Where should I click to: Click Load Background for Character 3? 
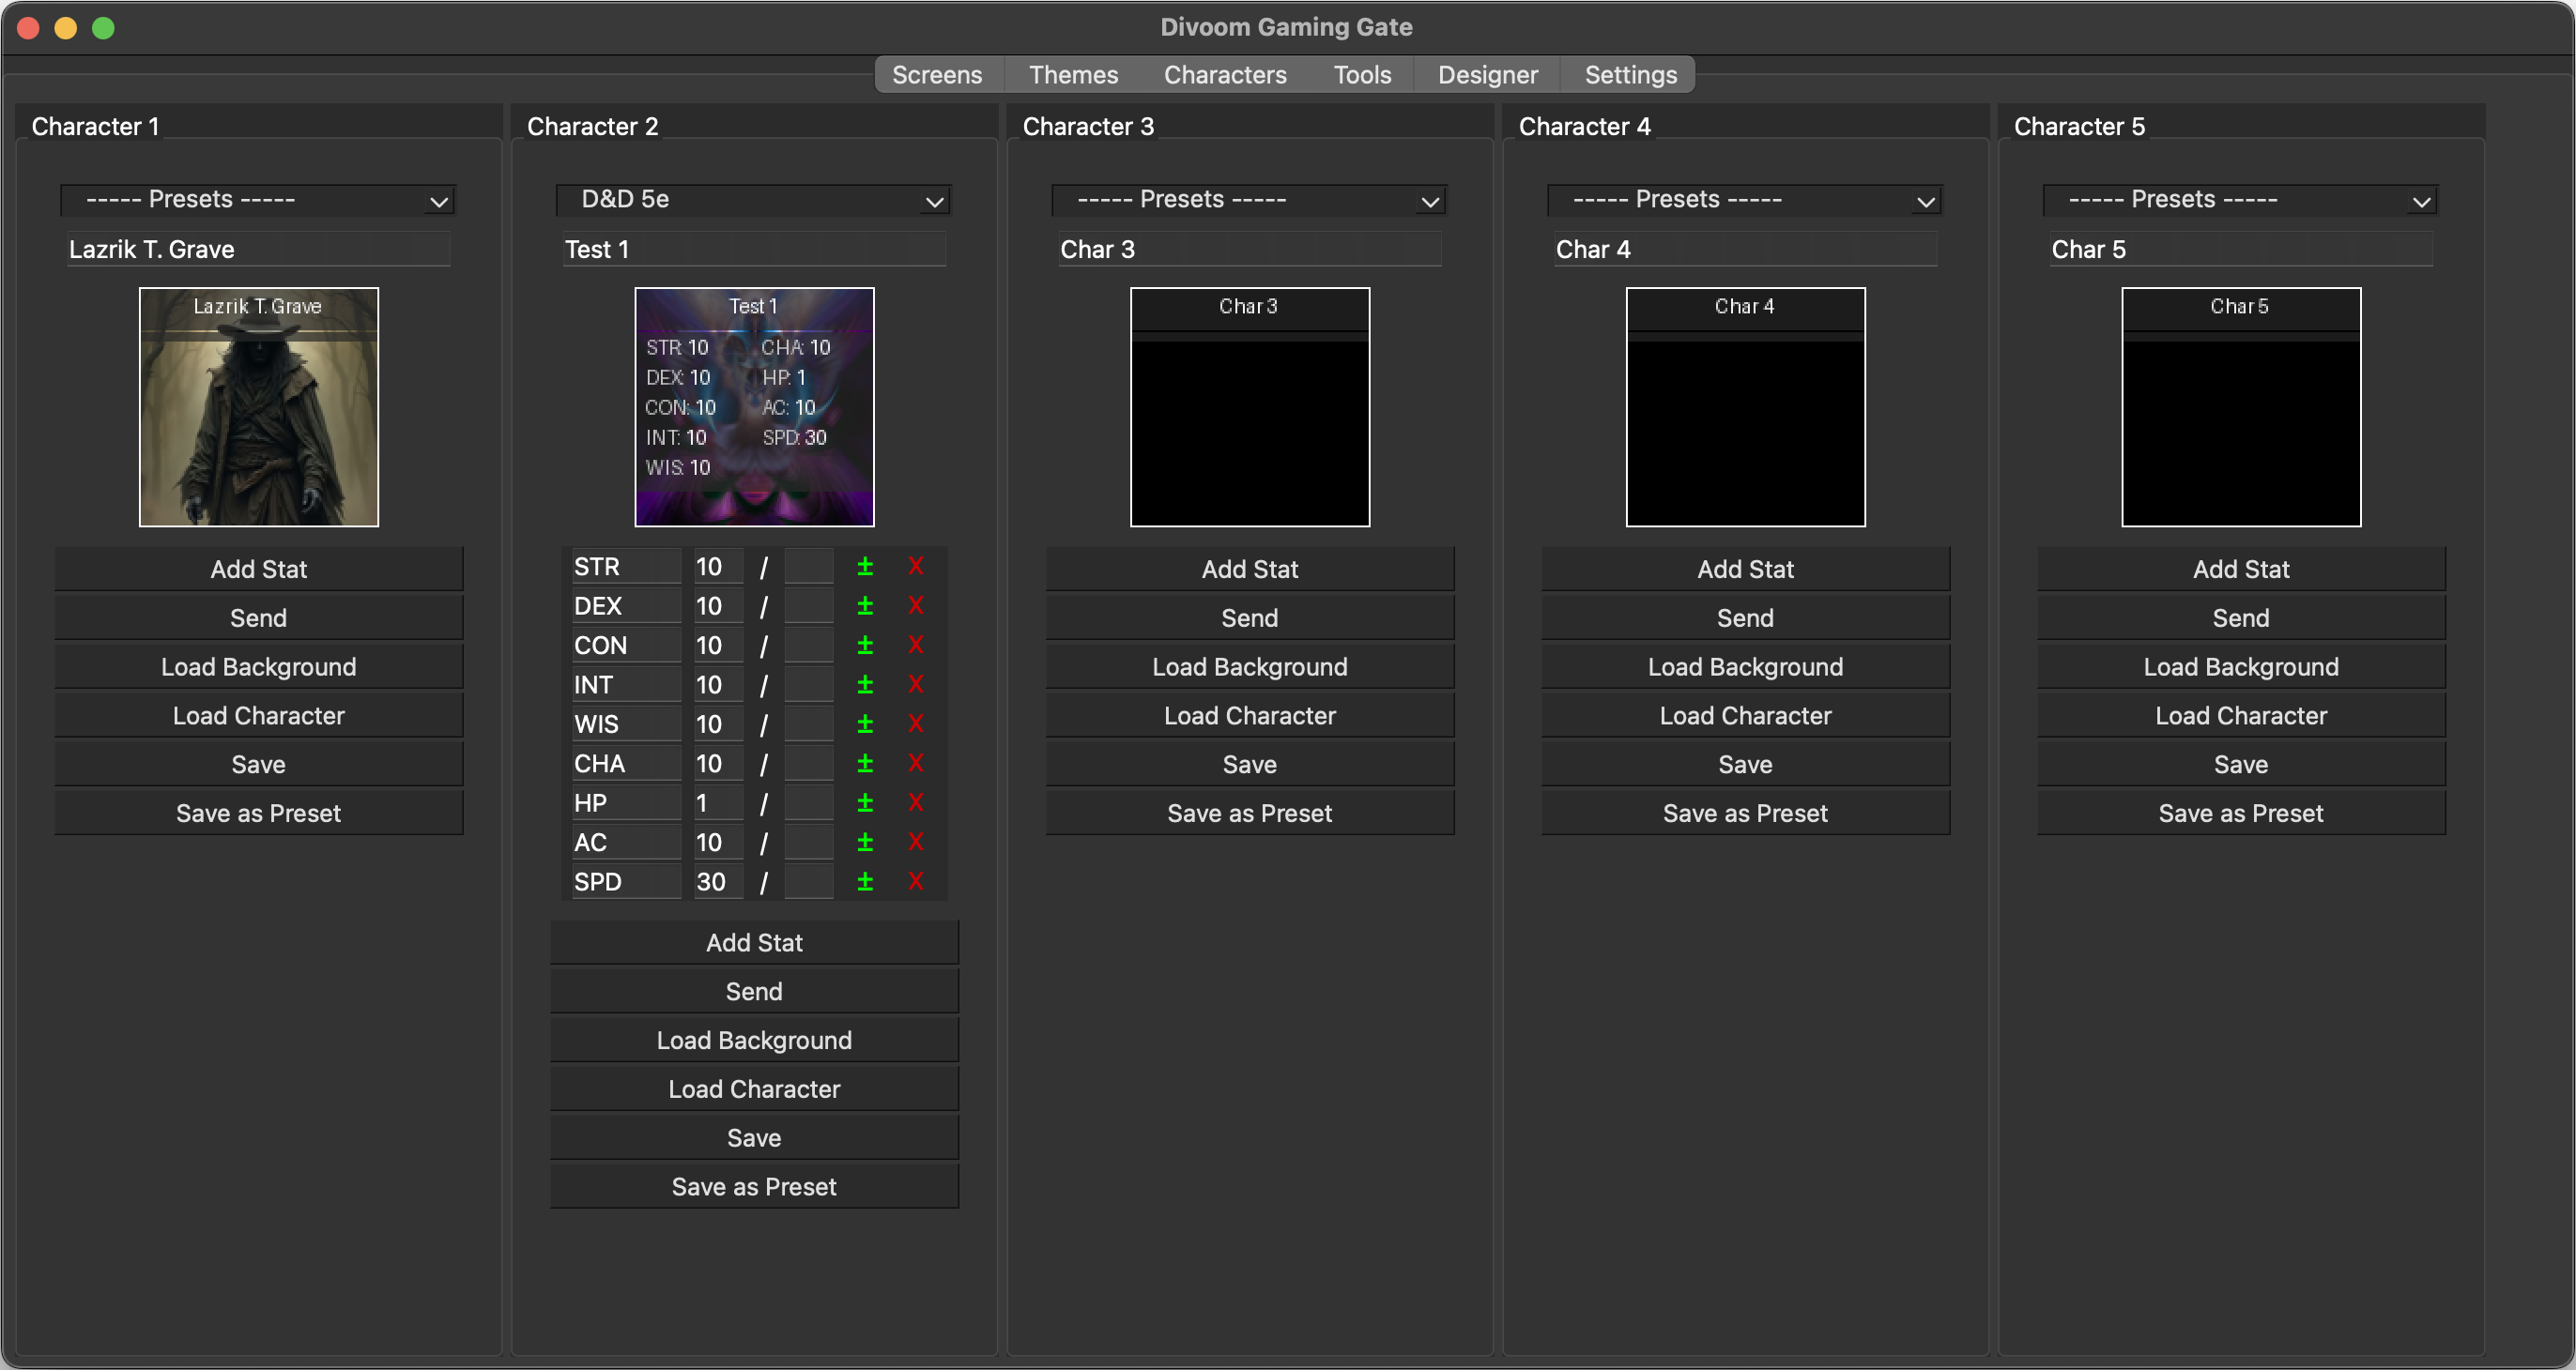point(1249,666)
